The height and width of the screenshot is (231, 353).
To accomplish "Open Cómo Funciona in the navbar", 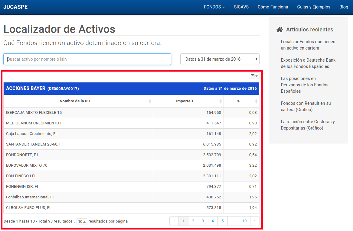I will click(x=273, y=7).
